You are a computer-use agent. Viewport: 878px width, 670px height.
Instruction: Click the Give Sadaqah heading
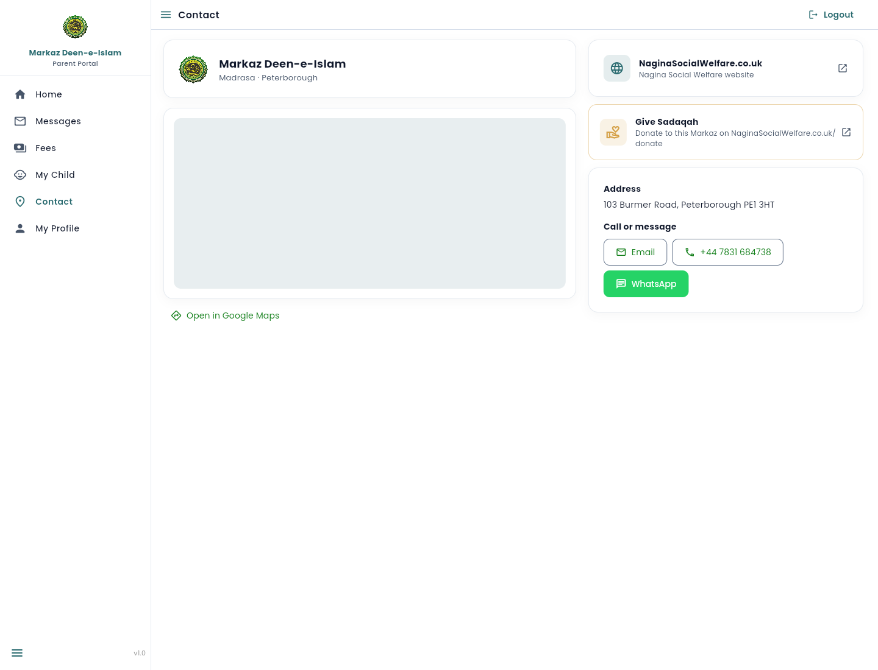[x=666, y=122]
